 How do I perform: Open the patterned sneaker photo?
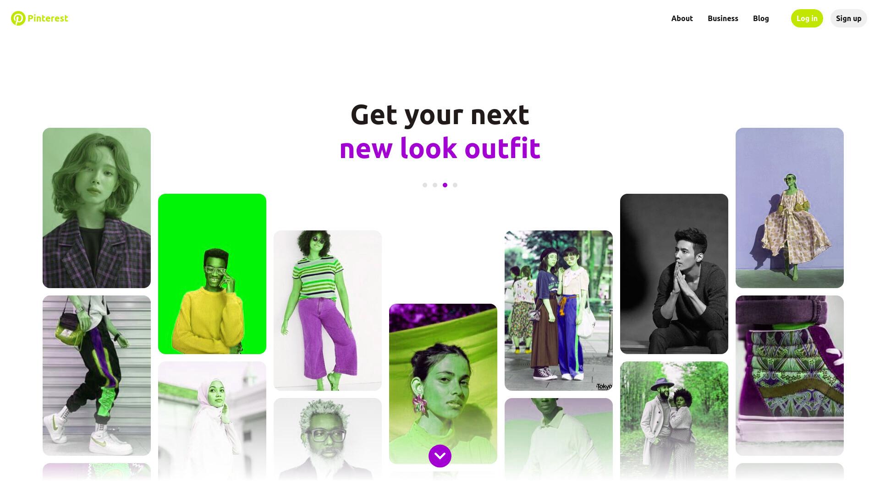click(790, 376)
